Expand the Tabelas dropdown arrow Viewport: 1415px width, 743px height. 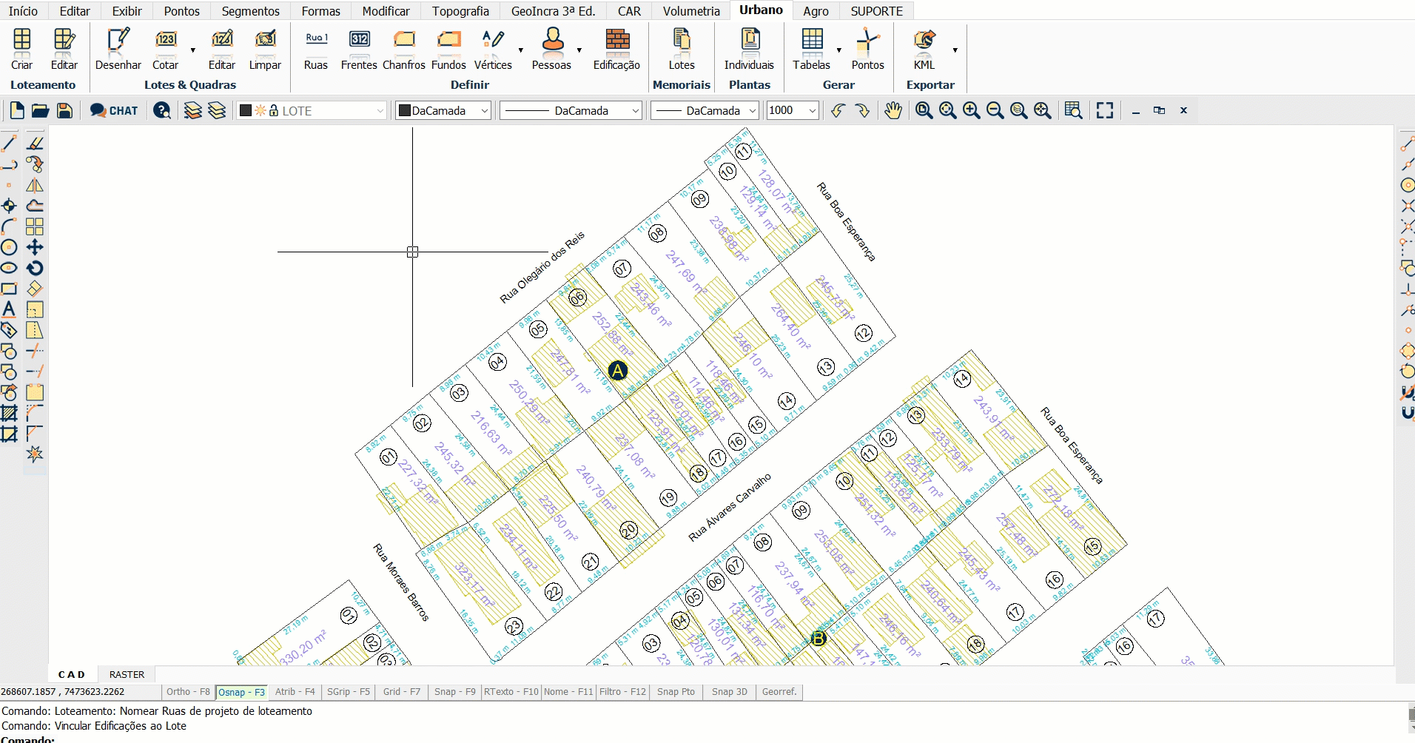[838, 50]
